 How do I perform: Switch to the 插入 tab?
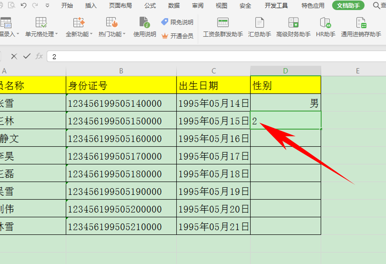click(91, 5)
